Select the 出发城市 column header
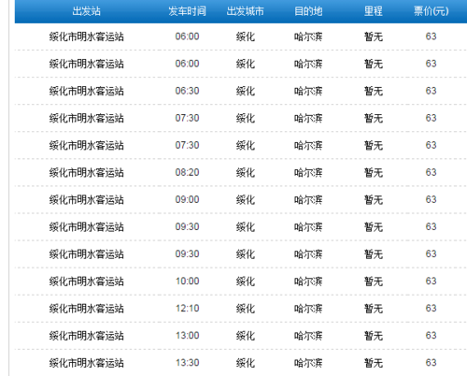This screenshot has height=376, width=467. (x=245, y=11)
